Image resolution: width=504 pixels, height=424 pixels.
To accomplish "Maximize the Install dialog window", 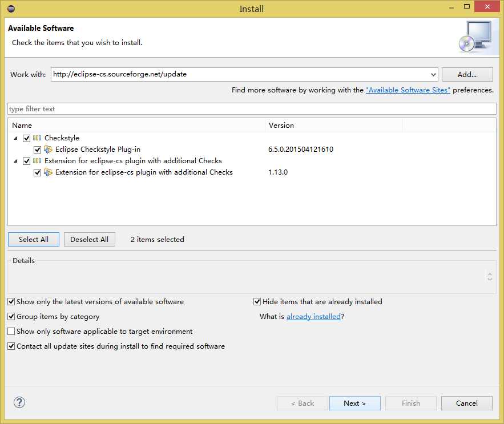I will [467, 7].
